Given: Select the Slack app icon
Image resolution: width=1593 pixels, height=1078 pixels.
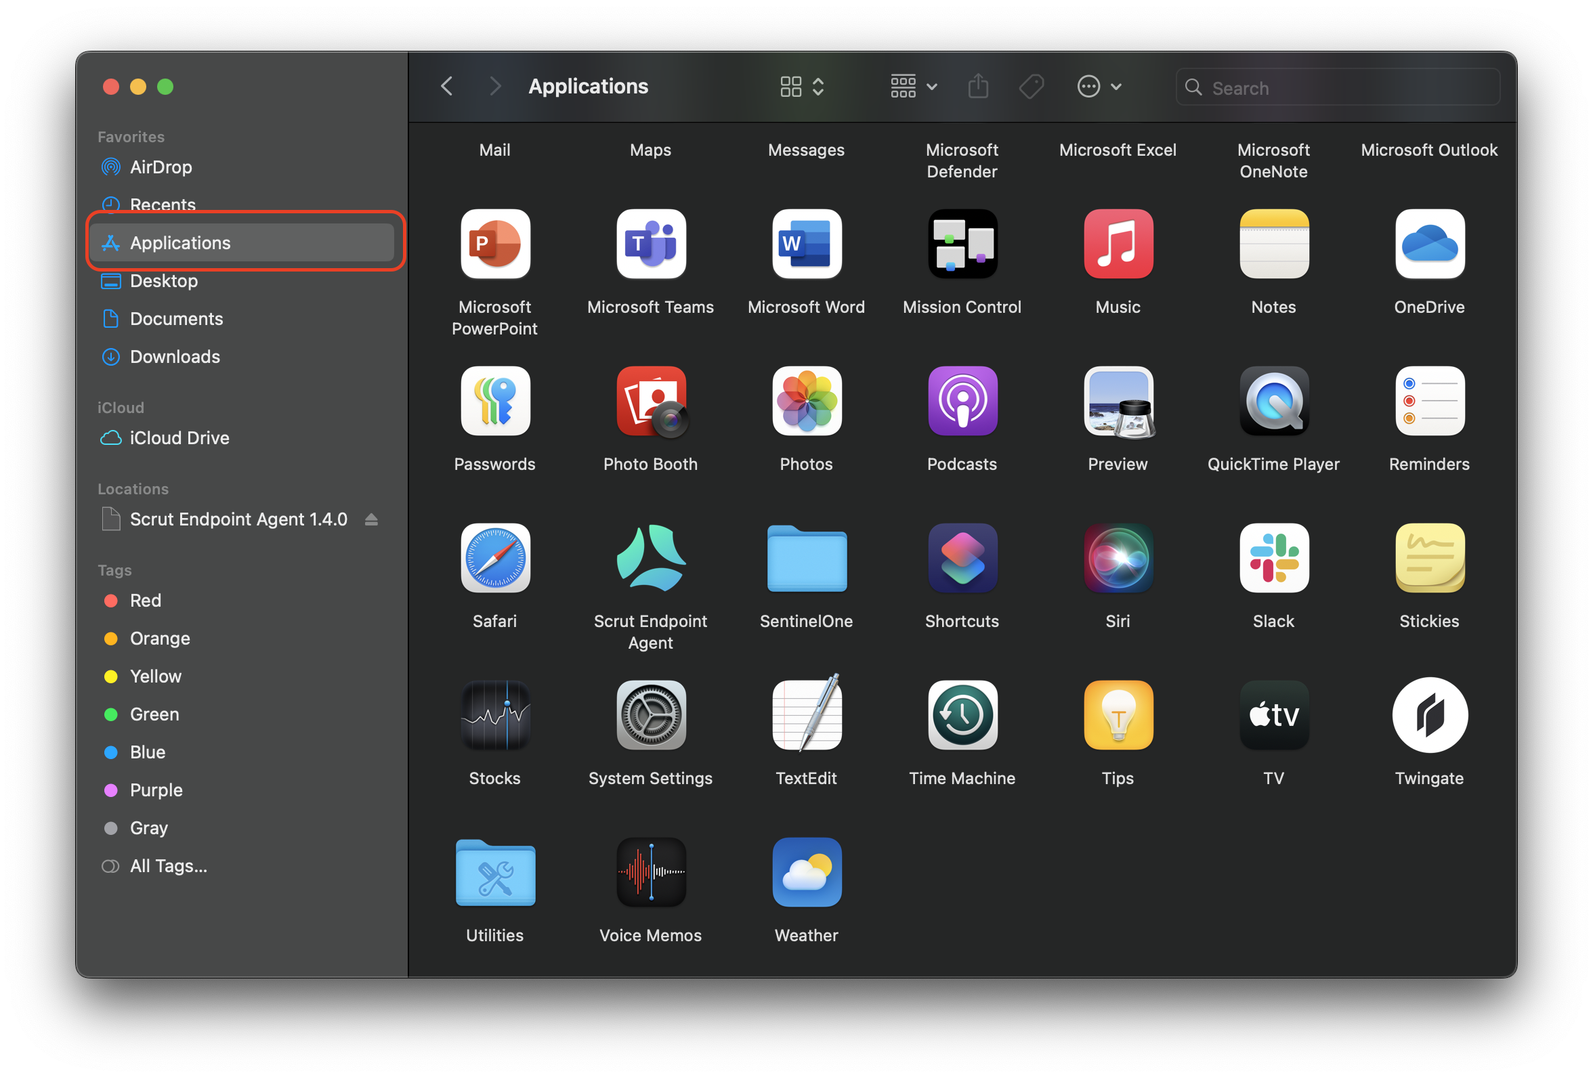Looking at the screenshot, I should tap(1273, 558).
